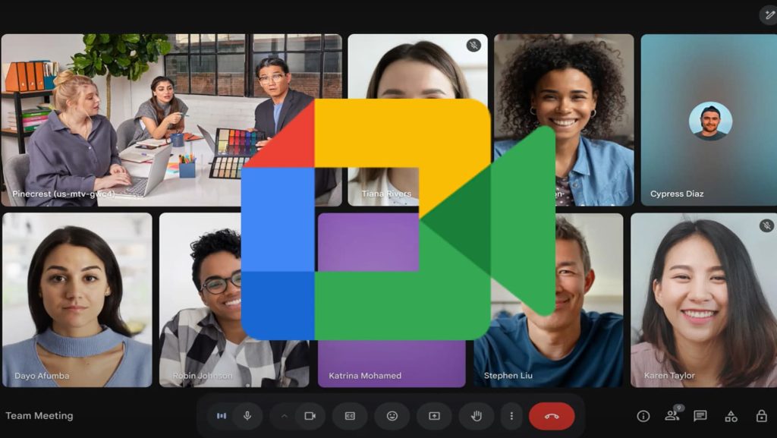Raise your hand with the hand icon

point(477,416)
